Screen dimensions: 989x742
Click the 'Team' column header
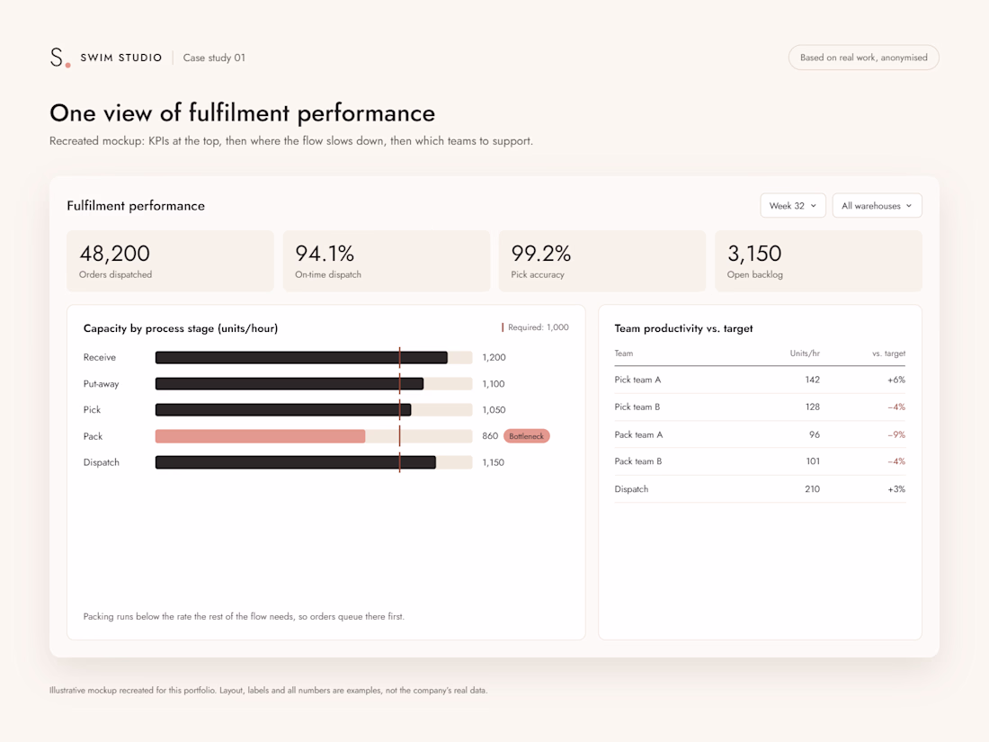[624, 353]
